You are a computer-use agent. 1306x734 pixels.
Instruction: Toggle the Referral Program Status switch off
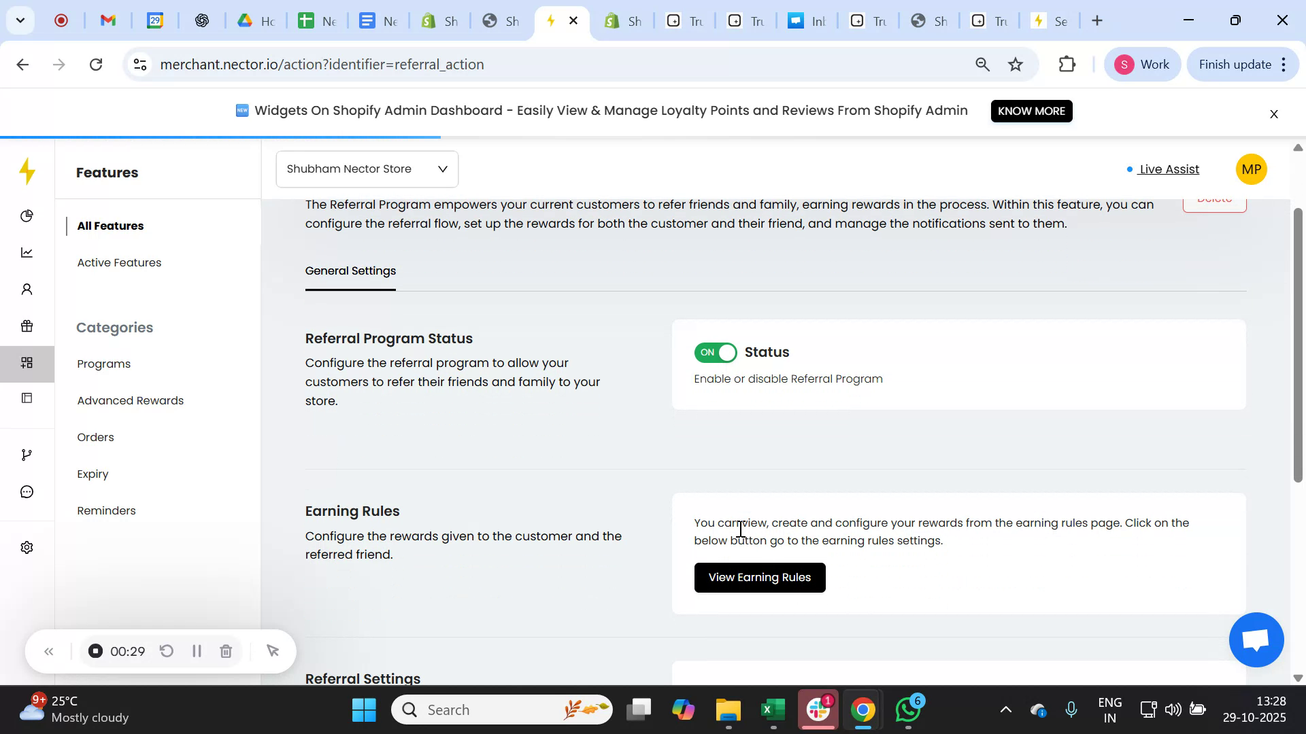715,352
